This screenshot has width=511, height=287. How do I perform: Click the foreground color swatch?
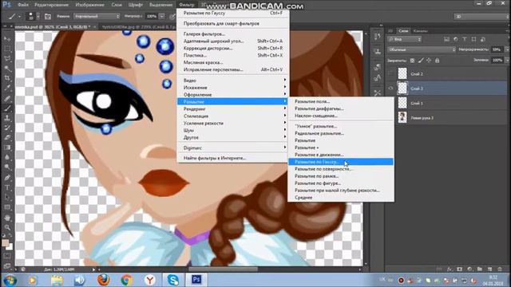(x=6, y=243)
